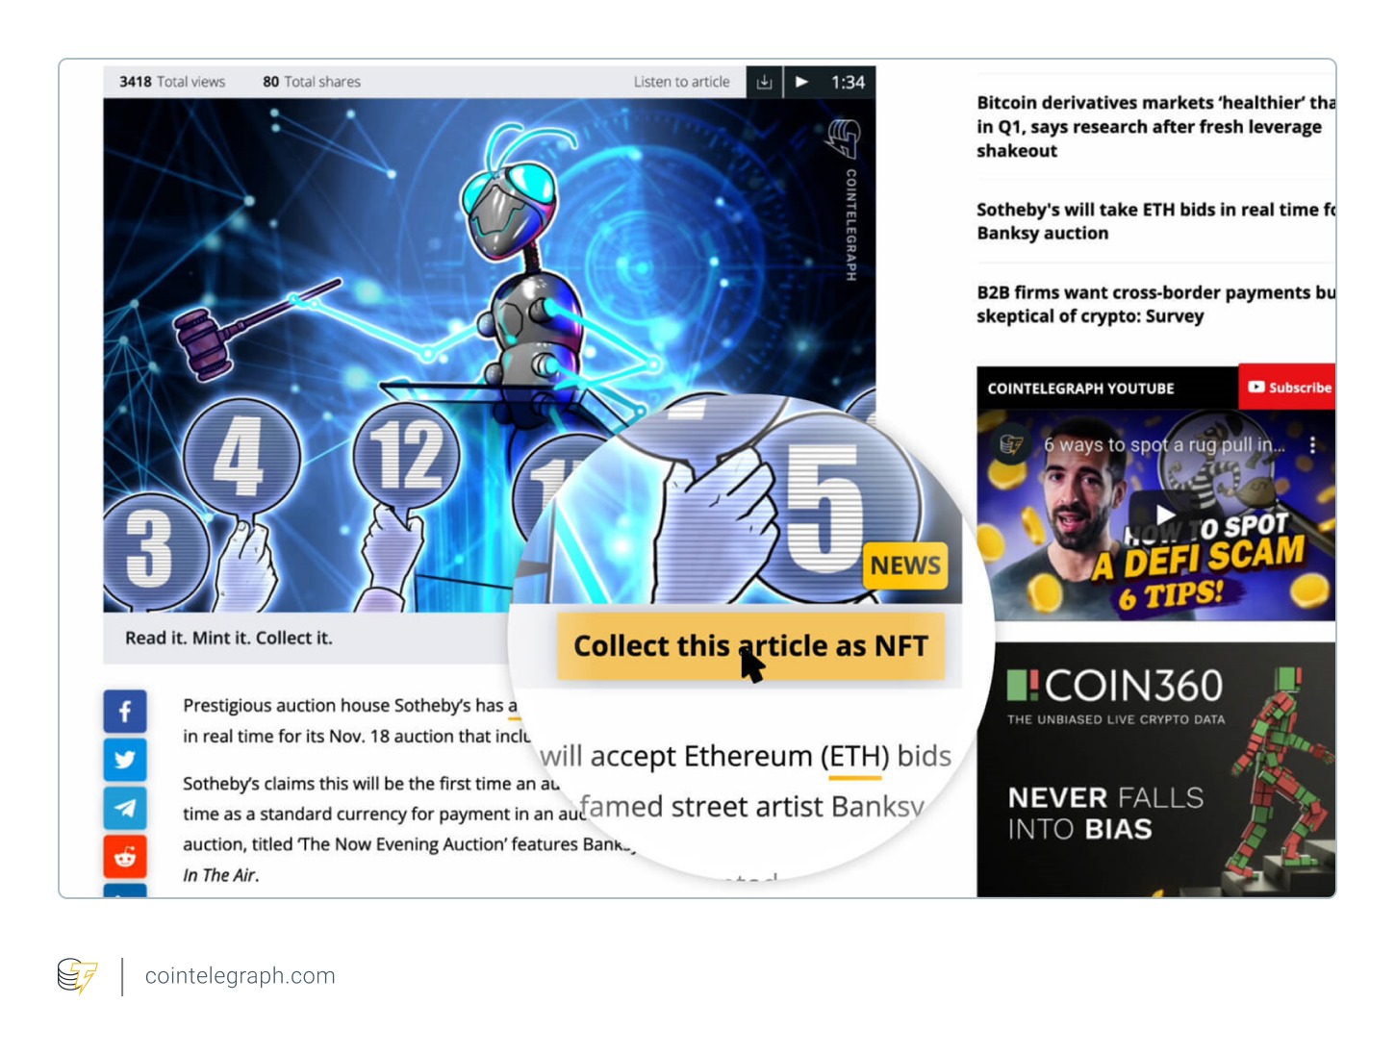The height and width of the screenshot is (1054, 1395).
Task: Open the COIN360 advertisement banner
Action: coord(1154,769)
